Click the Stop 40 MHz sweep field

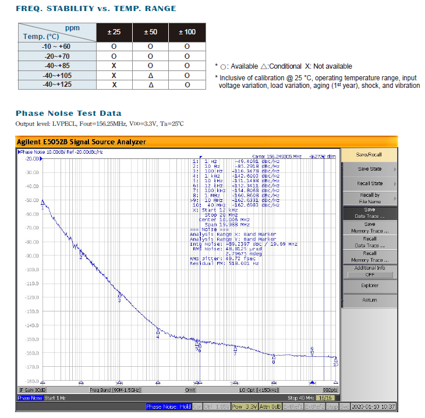(x=300, y=398)
